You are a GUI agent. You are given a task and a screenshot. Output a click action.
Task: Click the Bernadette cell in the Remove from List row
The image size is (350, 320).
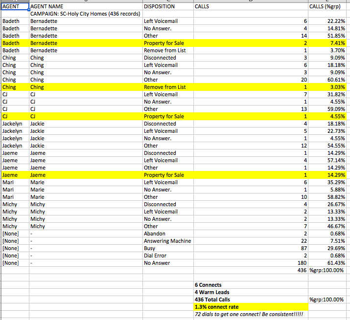coord(86,51)
